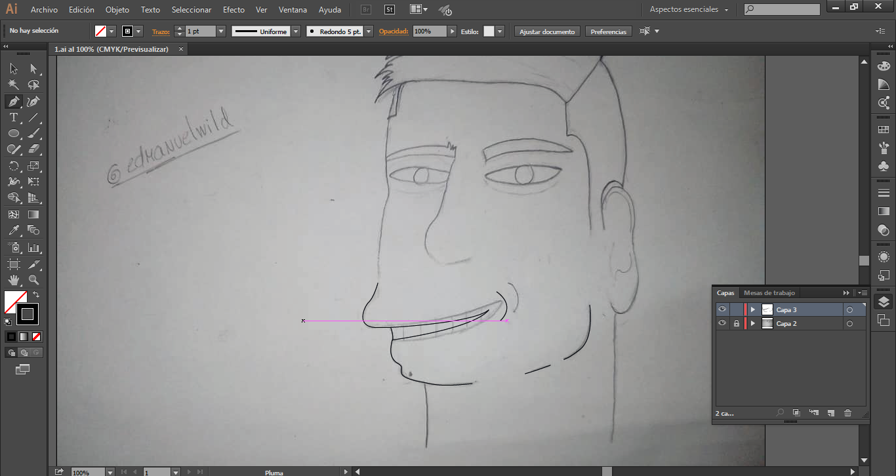The height and width of the screenshot is (476, 896).
Task: Swap fill and stroke colors
Action: coord(36,294)
